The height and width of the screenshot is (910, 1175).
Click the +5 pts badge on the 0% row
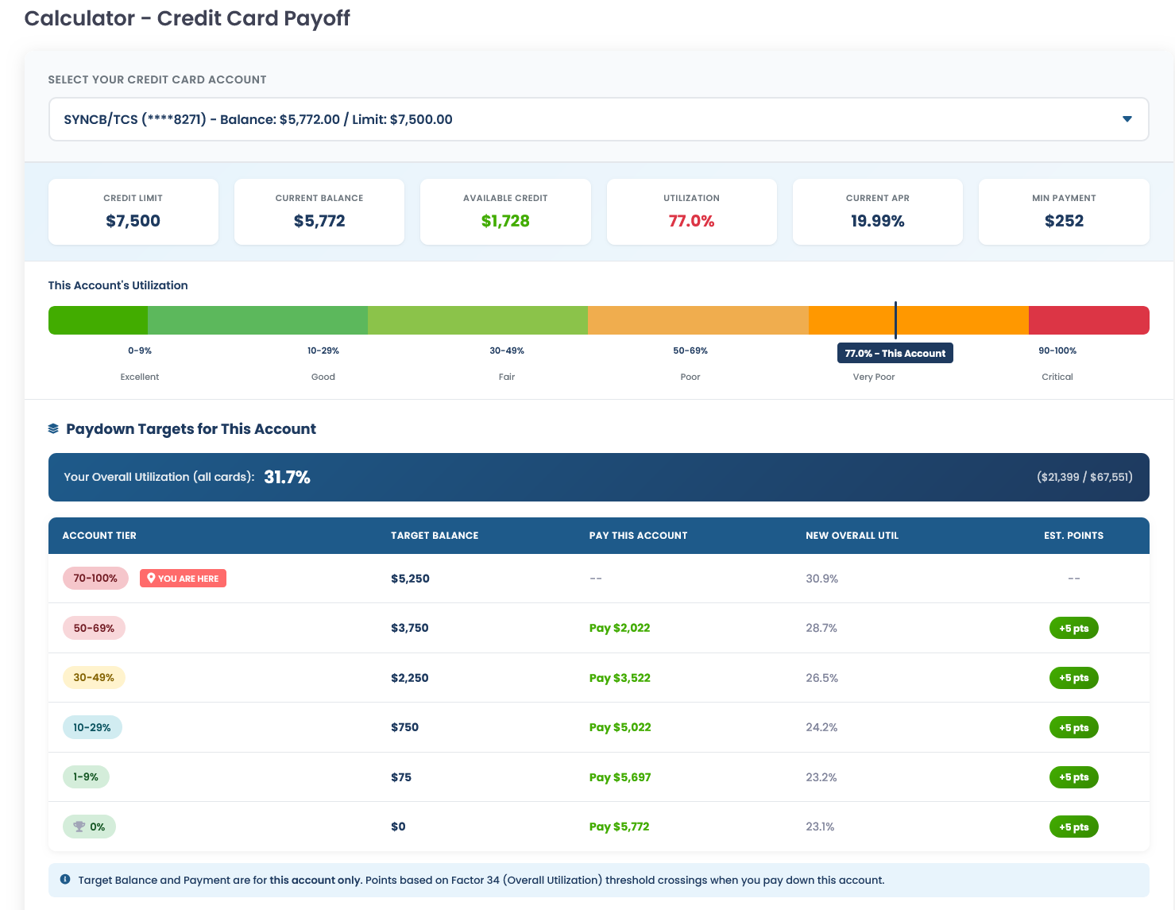(x=1073, y=827)
